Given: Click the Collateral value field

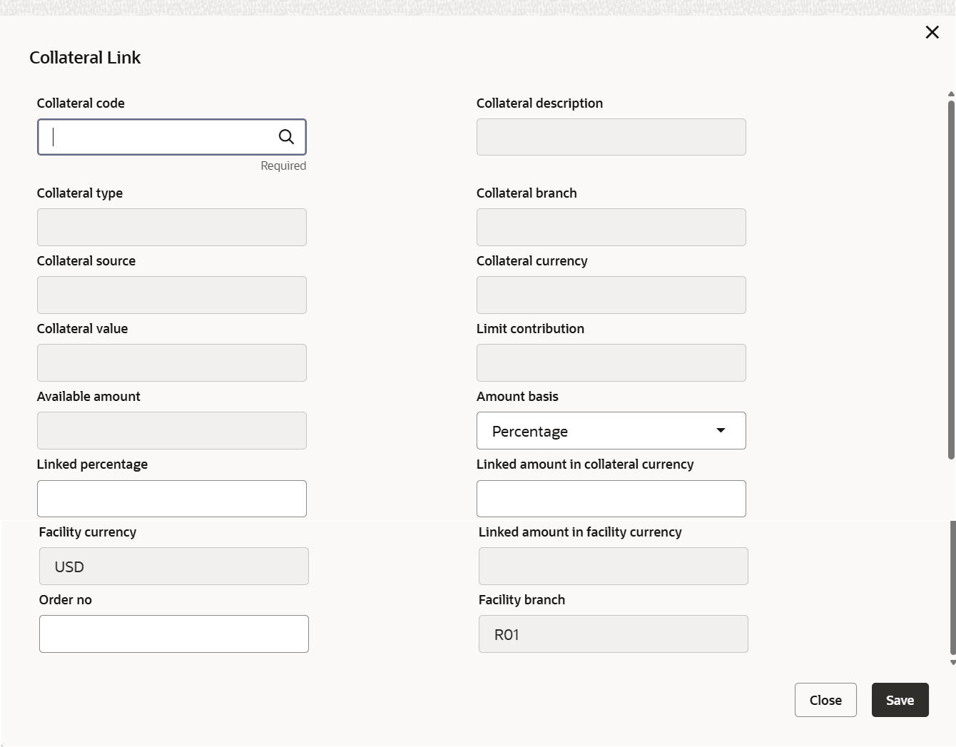Looking at the screenshot, I should point(172,363).
